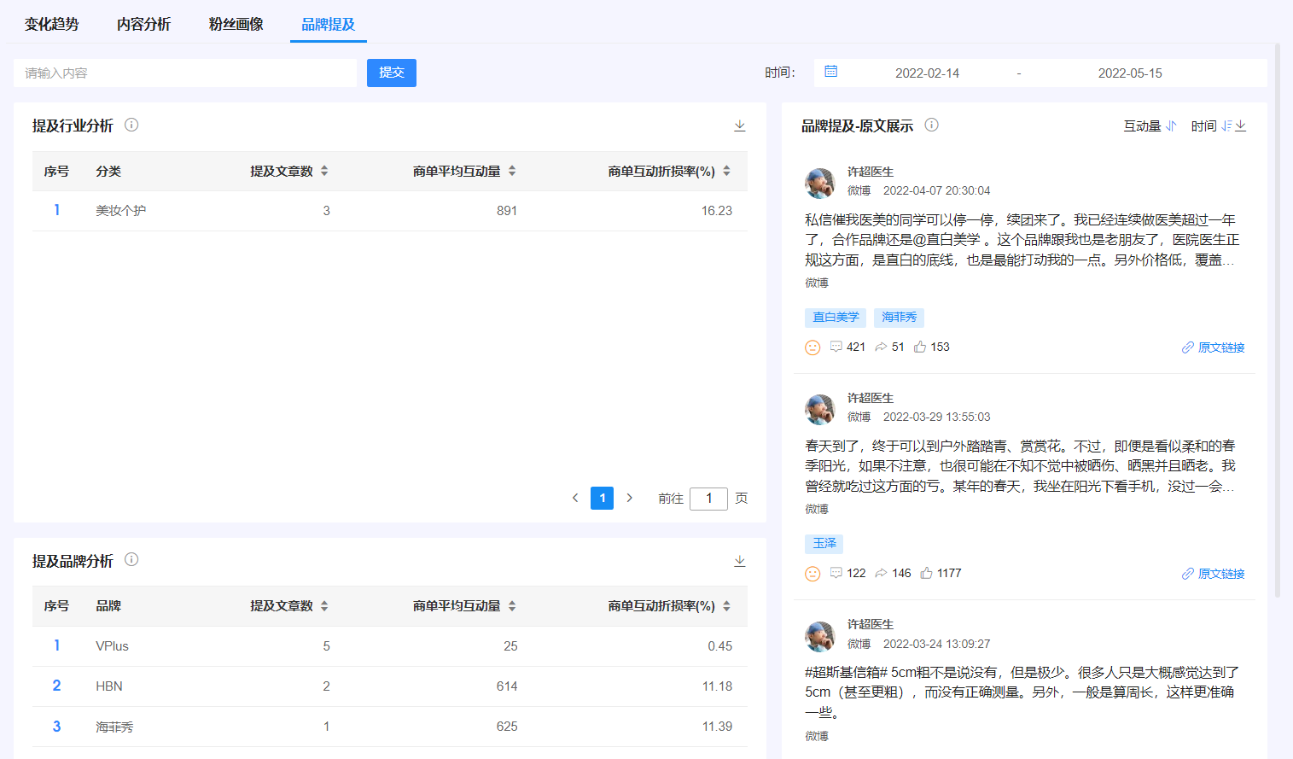Show info tooltip for 提及品牌分析
Viewport: 1293px width, 759px height.
coord(131,559)
